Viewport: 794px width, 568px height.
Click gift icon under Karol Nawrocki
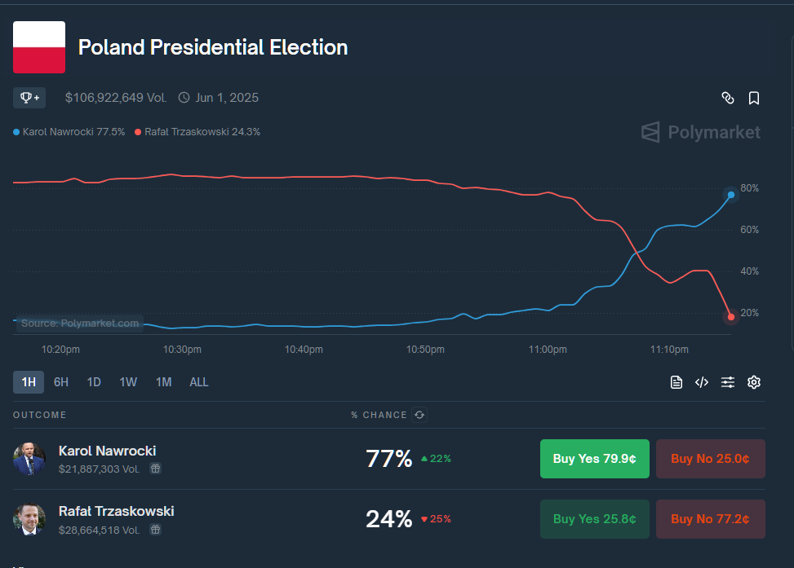point(155,469)
